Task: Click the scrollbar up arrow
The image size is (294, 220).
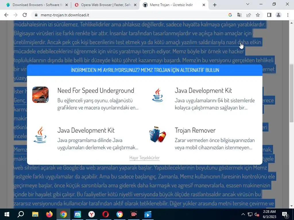Action: (x=291, y=23)
